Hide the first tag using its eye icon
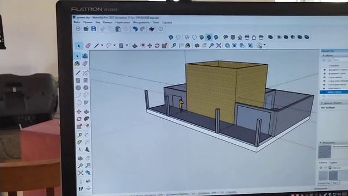The image size is (348, 196). 325,70
